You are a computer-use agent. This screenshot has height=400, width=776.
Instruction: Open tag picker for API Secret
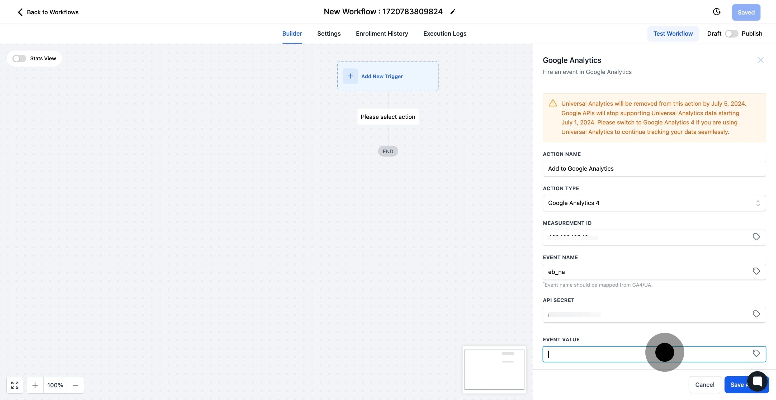756,314
